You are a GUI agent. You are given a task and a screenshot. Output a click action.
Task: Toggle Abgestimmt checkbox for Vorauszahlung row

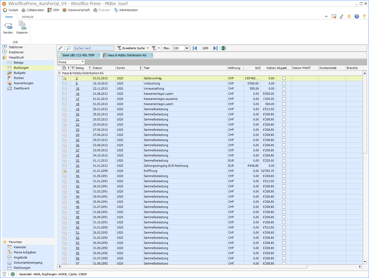pyautogui.click(x=284, y=89)
